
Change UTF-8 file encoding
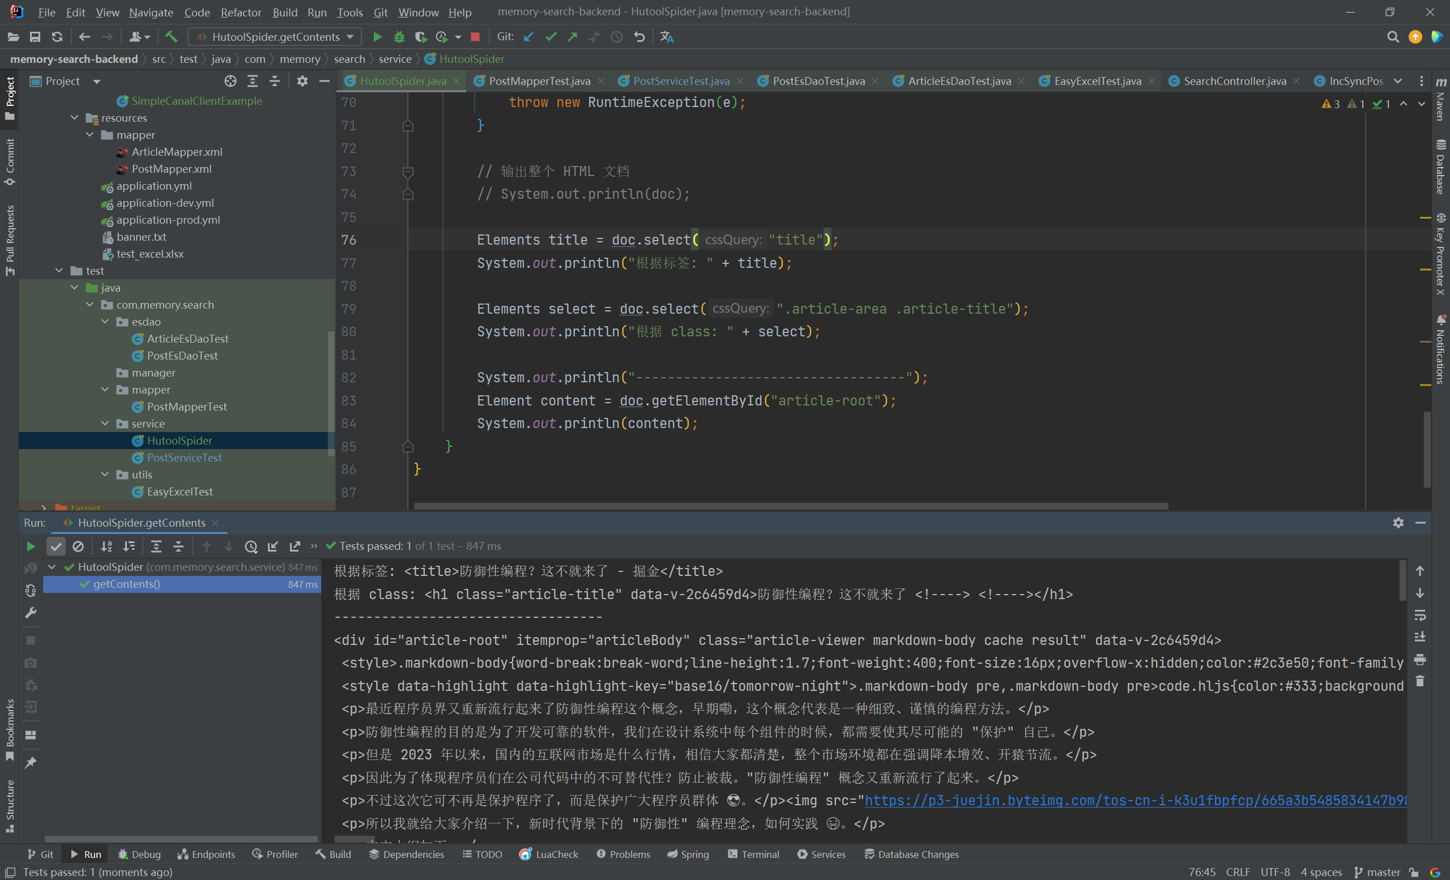(x=1274, y=872)
